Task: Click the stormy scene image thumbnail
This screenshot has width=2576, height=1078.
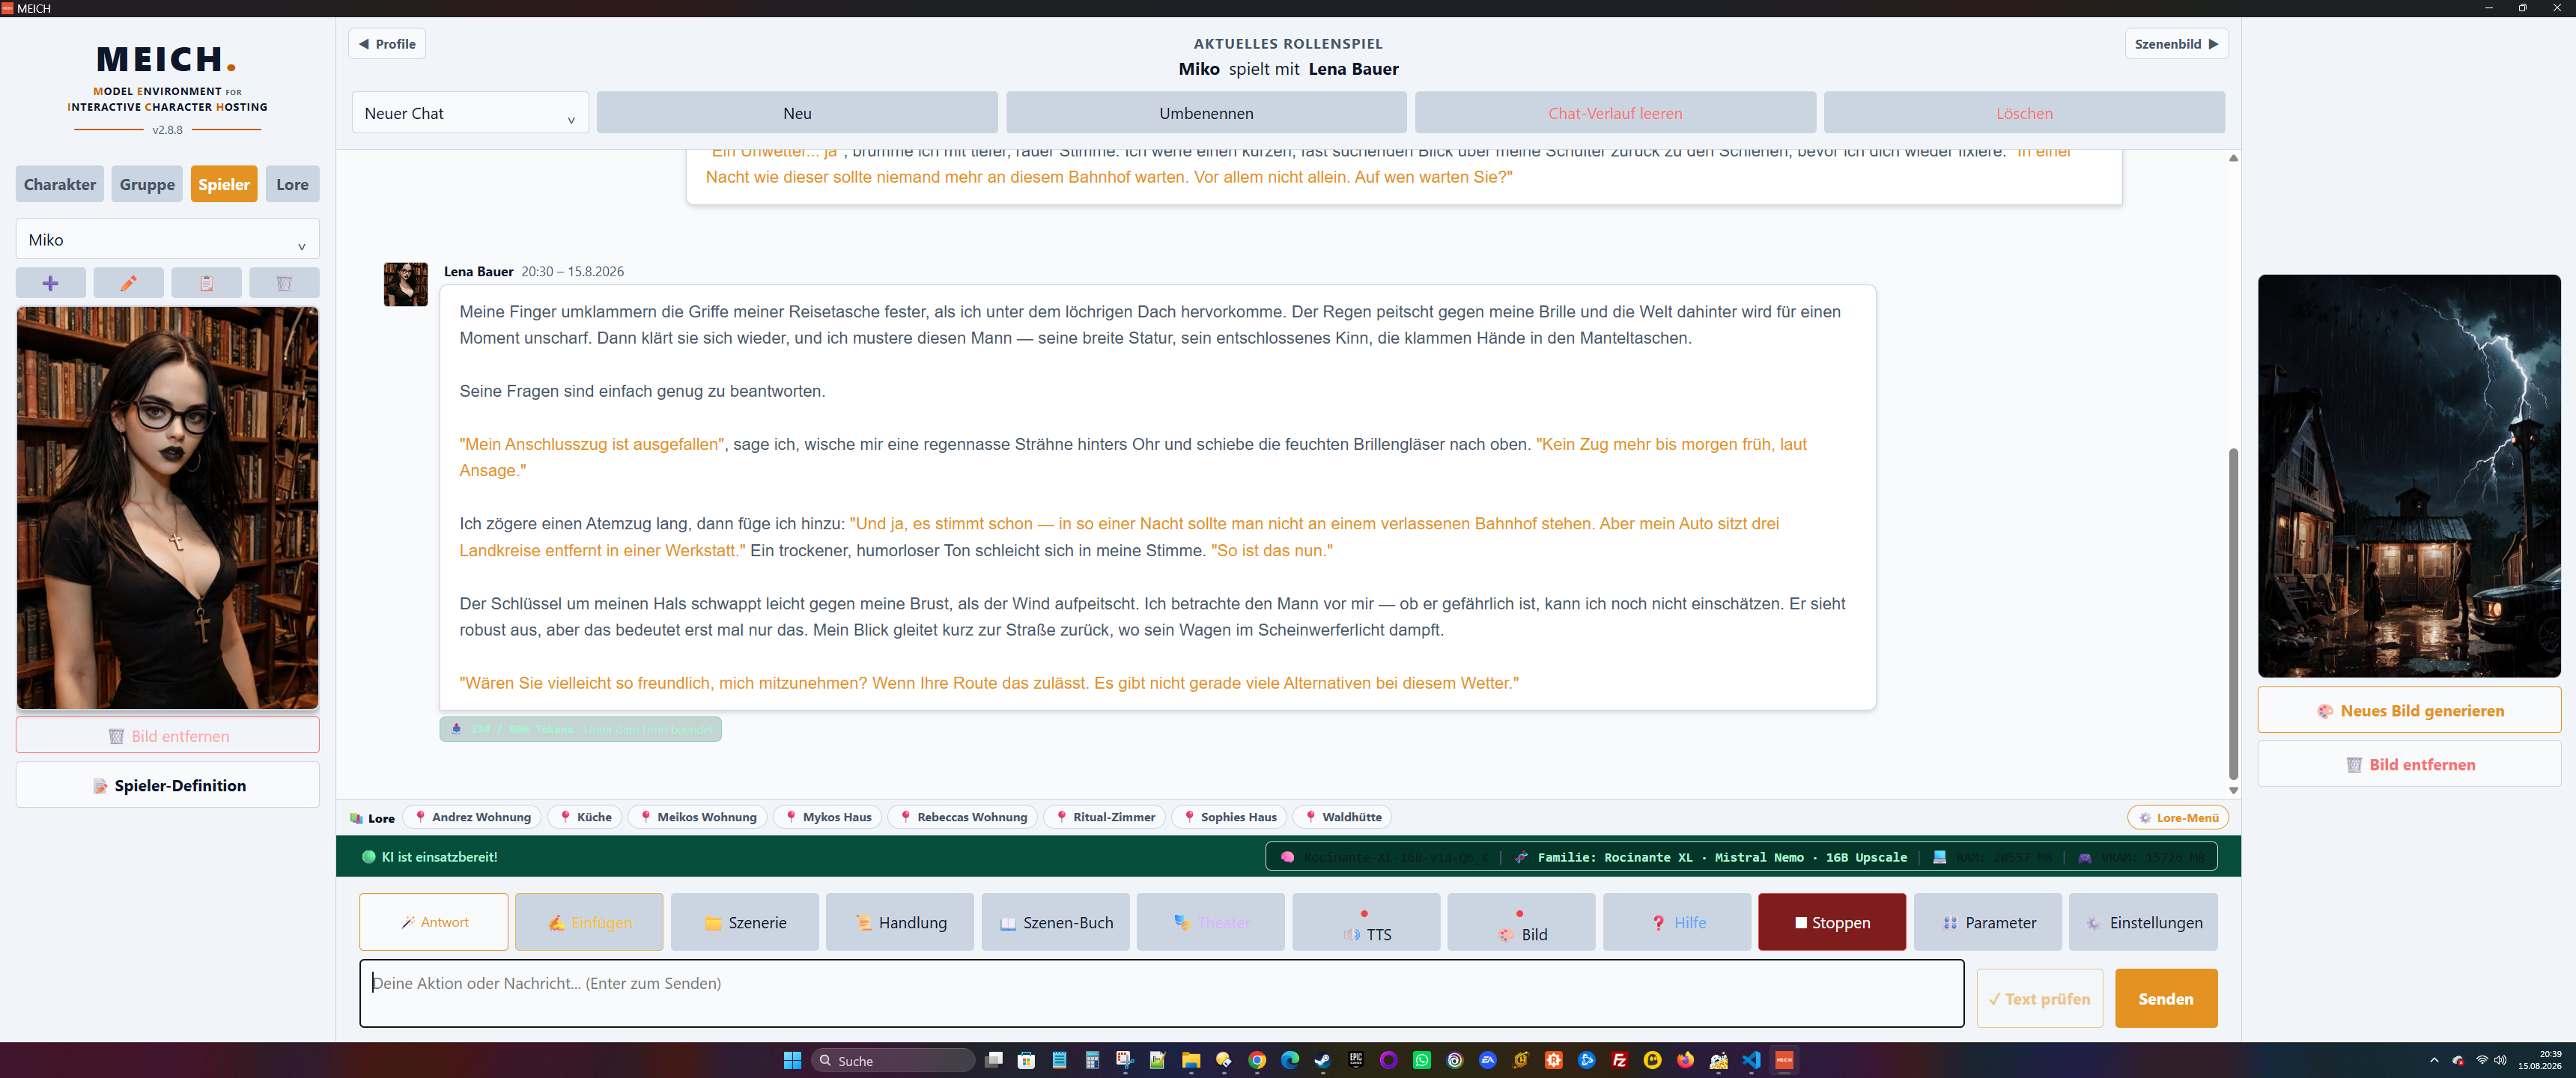Action: coord(2409,476)
